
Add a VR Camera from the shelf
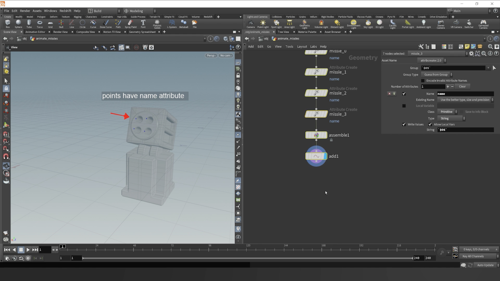point(456,24)
